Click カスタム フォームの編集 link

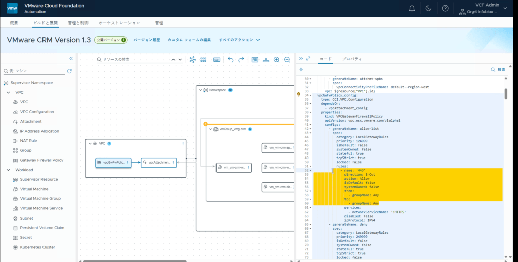click(189, 40)
